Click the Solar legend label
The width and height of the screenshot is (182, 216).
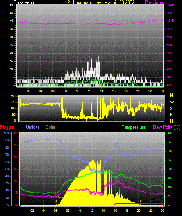pos(51,127)
